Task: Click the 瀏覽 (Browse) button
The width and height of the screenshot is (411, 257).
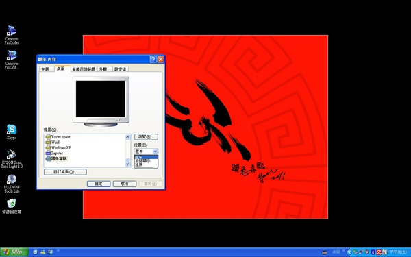Action: pyautogui.click(x=147, y=137)
